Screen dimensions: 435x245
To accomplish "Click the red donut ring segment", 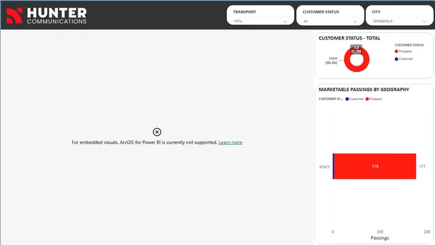I will pos(356,68).
